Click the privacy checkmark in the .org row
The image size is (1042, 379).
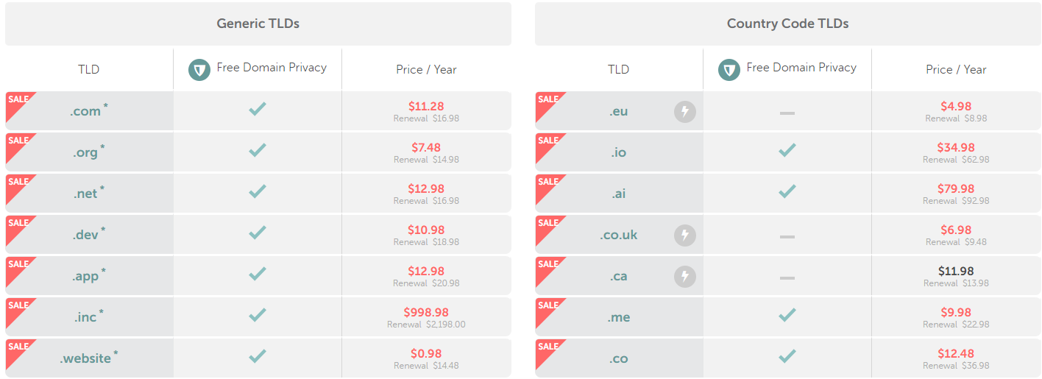pos(257,150)
